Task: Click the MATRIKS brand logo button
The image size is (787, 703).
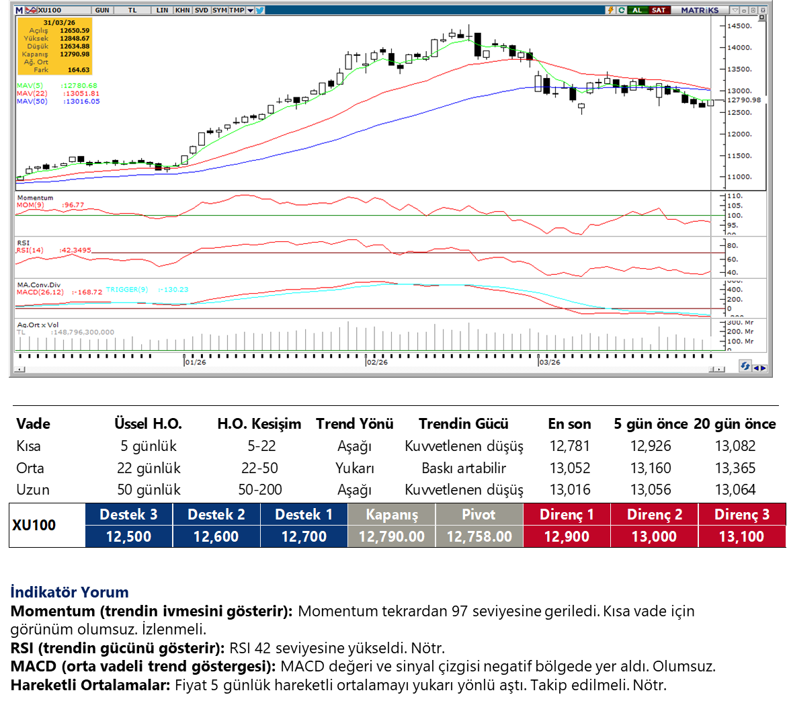Action: click(700, 10)
